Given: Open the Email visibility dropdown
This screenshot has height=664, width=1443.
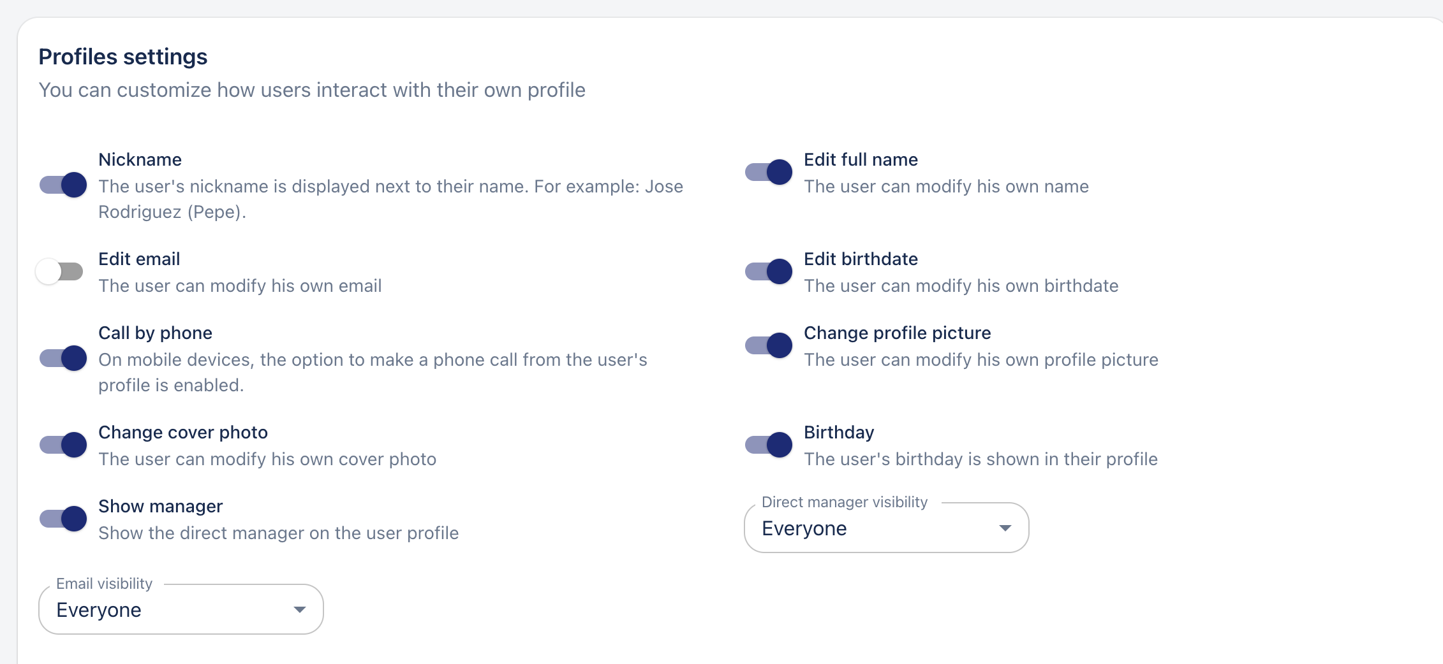Looking at the screenshot, I should (181, 610).
